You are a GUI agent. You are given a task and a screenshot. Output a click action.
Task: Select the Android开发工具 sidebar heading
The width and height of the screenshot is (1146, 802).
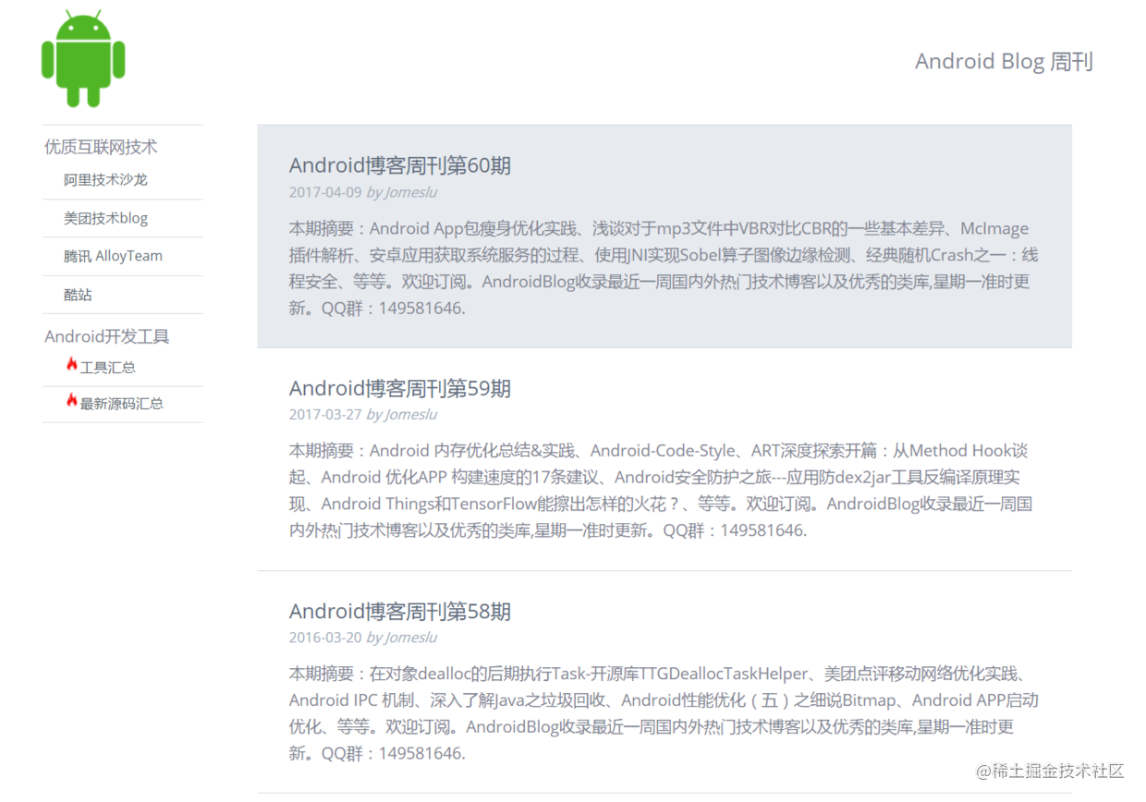click(107, 336)
